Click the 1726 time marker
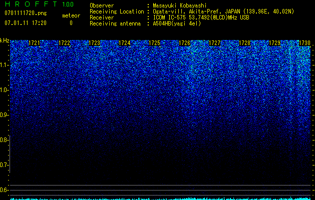 pos(185,43)
